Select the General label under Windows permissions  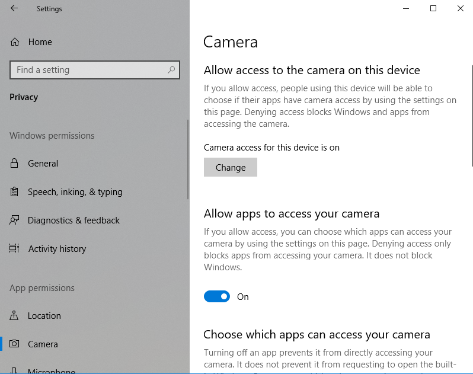(x=43, y=164)
